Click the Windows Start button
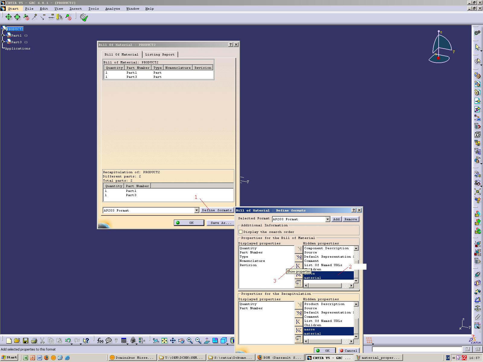The image size is (483, 362). tap(9, 357)
